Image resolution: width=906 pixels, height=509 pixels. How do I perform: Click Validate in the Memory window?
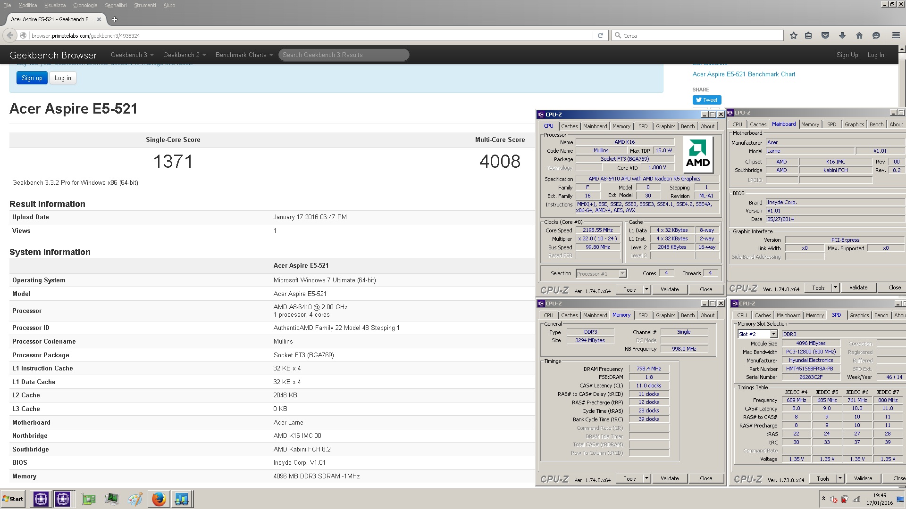tap(670, 478)
